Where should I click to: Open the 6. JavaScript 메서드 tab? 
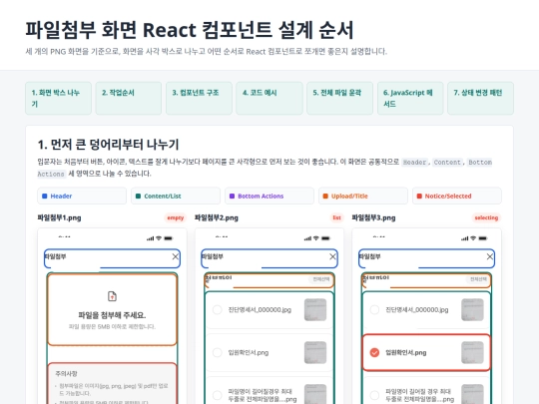[x=410, y=98]
